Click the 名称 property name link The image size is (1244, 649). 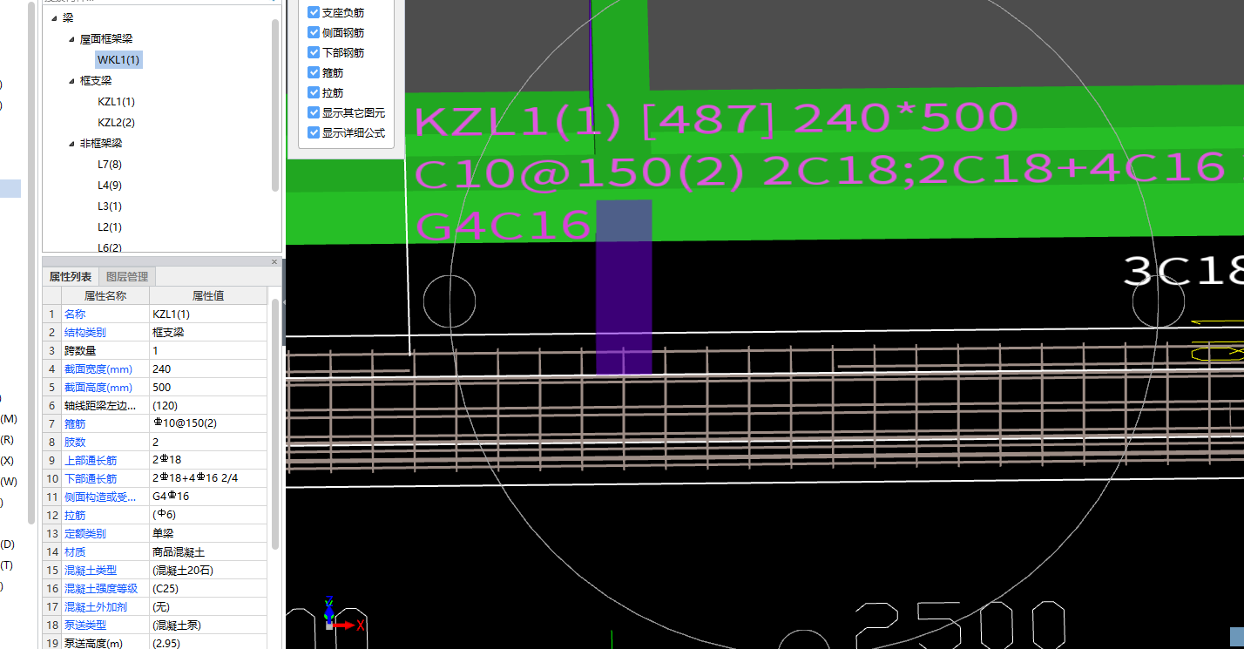pos(75,314)
